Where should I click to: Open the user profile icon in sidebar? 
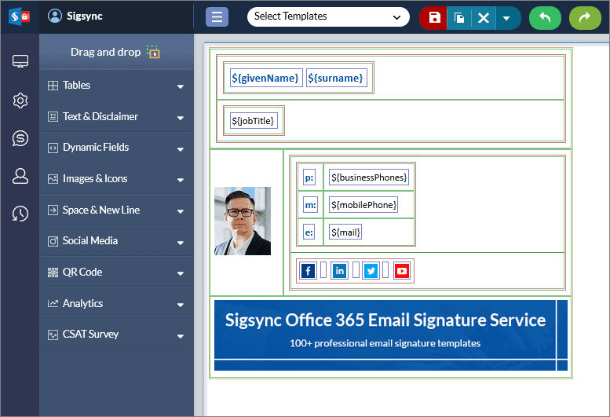20,176
